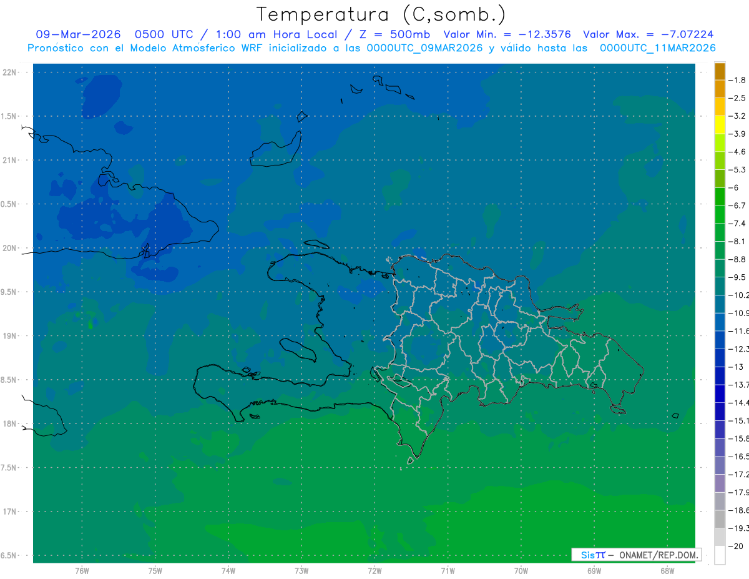The width and height of the screenshot is (749, 579).
Task: Click the "-4.6" colorbar label
Action: pos(737,152)
